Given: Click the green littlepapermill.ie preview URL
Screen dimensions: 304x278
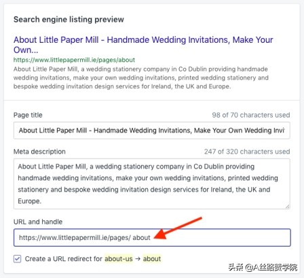Looking at the screenshot, I should 74,60.
